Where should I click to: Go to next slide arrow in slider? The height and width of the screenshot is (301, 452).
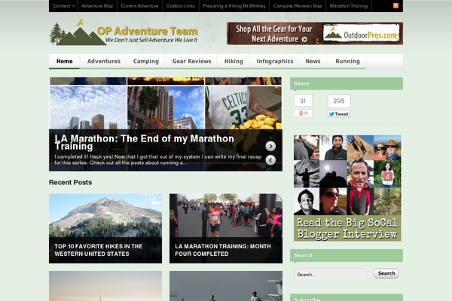click(270, 146)
